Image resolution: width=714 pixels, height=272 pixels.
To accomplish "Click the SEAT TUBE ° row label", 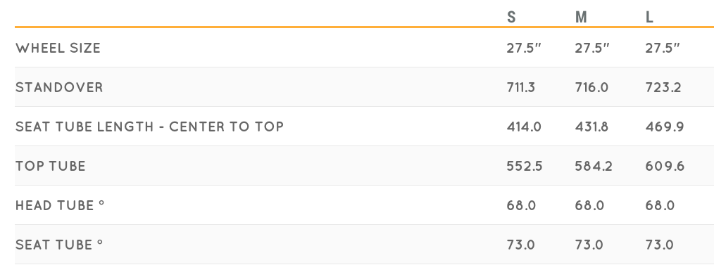I will (59, 245).
